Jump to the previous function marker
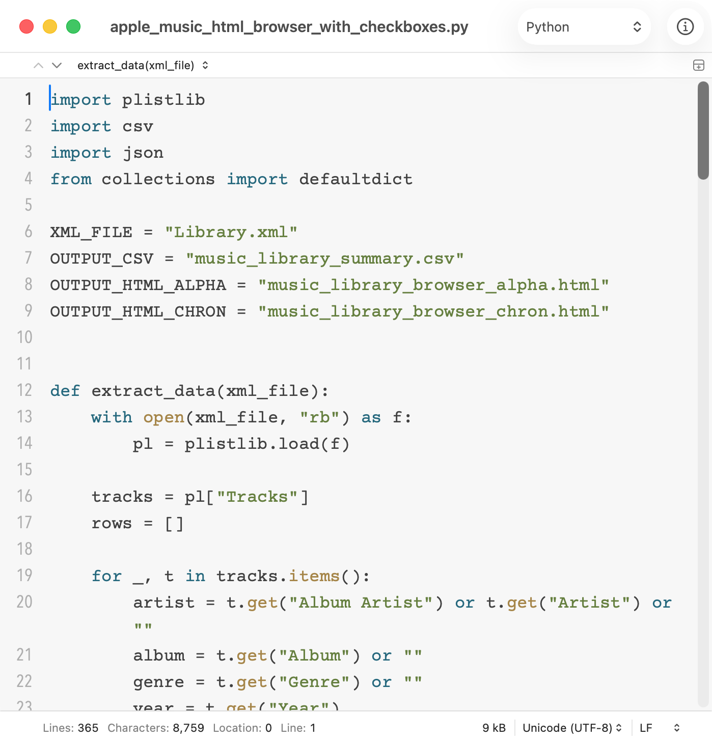The width and height of the screenshot is (712, 744). 38,65
